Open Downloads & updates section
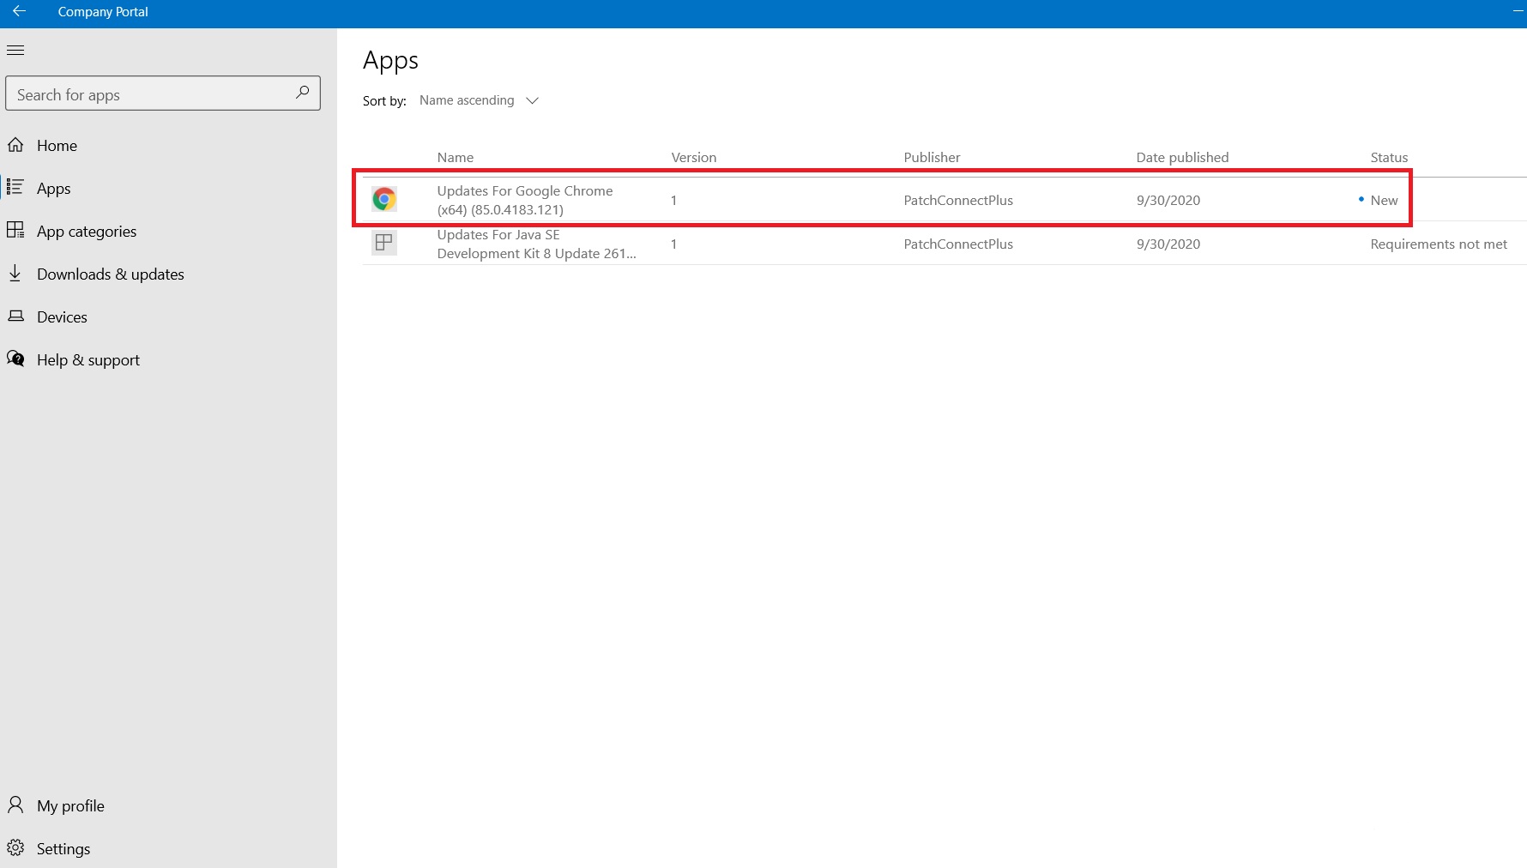 [x=110, y=274]
